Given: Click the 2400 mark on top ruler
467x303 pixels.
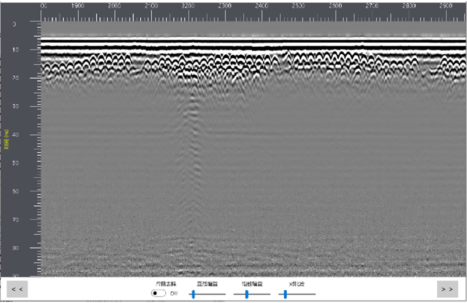Looking at the screenshot, I should click(x=262, y=6).
